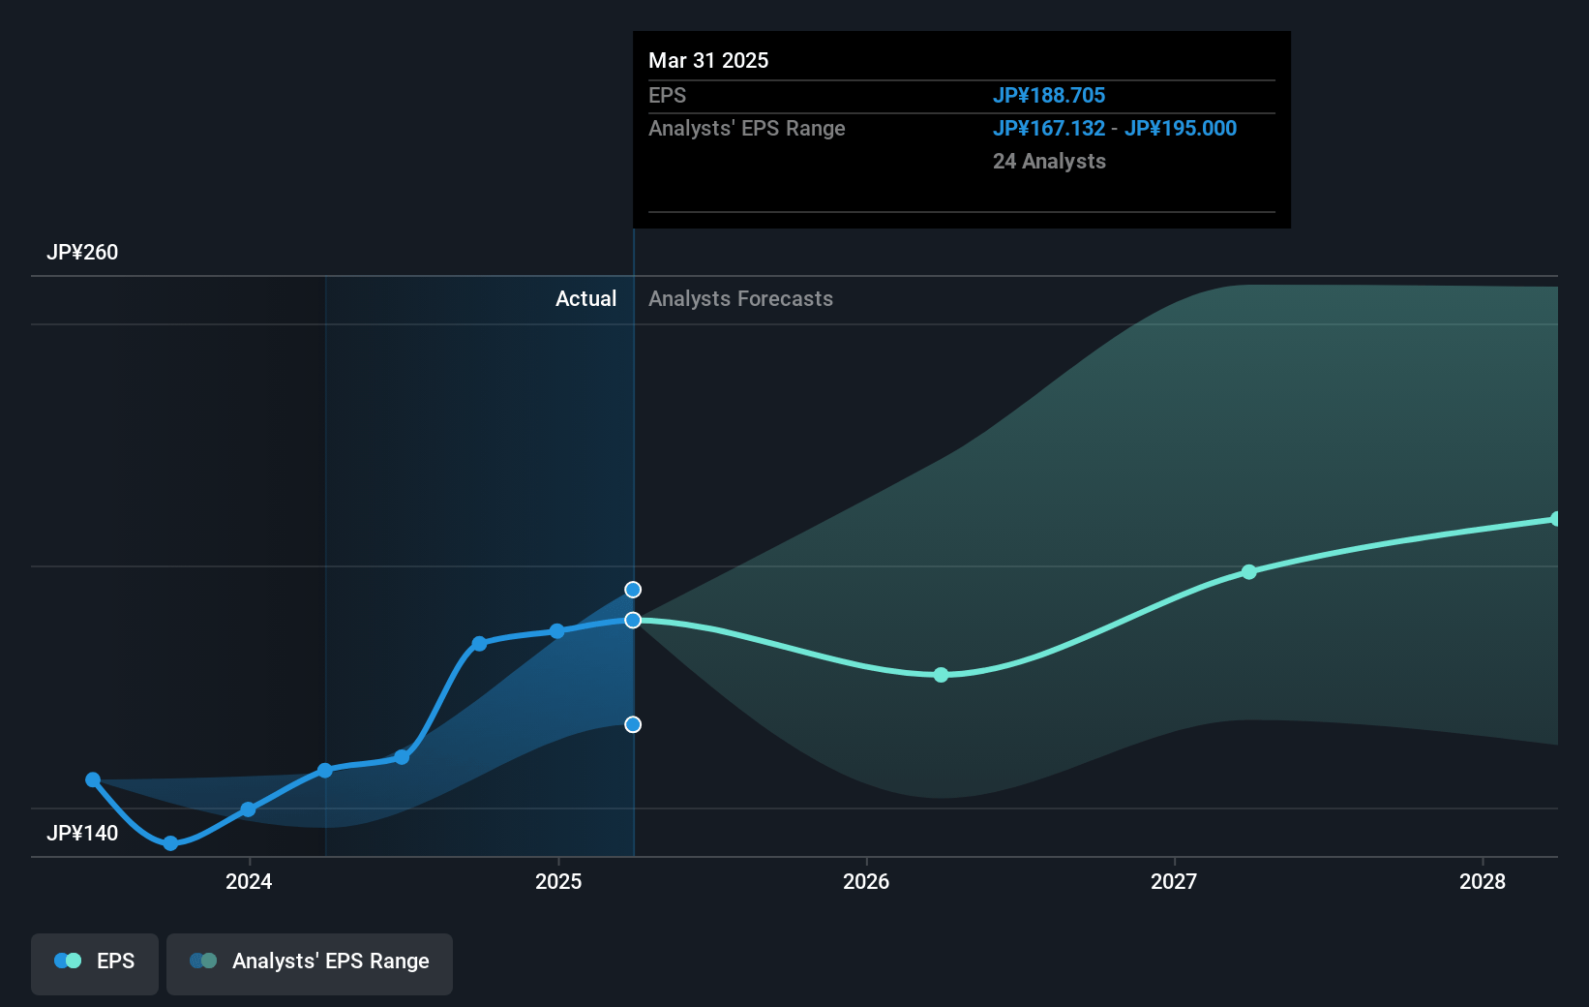Toggle the EPS legend series
The height and width of the screenshot is (1007, 1589).
(95, 963)
